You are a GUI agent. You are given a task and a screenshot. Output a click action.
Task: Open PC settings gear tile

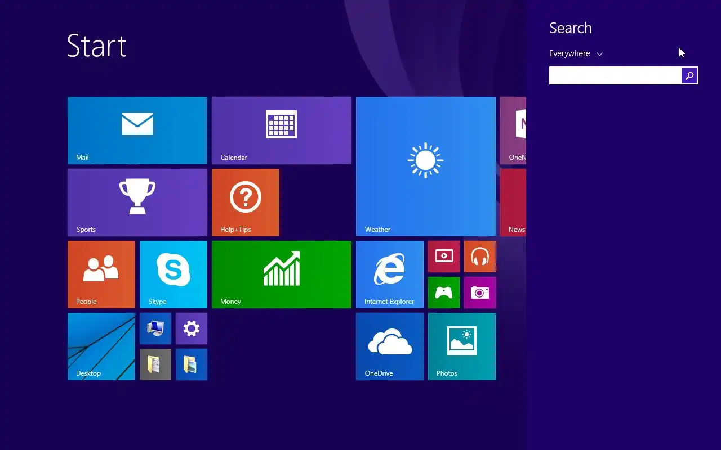click(x=192, y=328)
